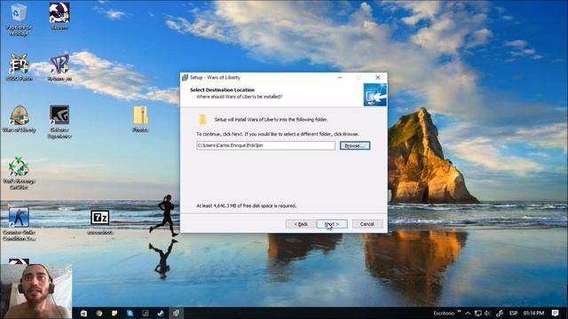
Task: Open Chrome from the taskbar
Action: click(99, 313)
